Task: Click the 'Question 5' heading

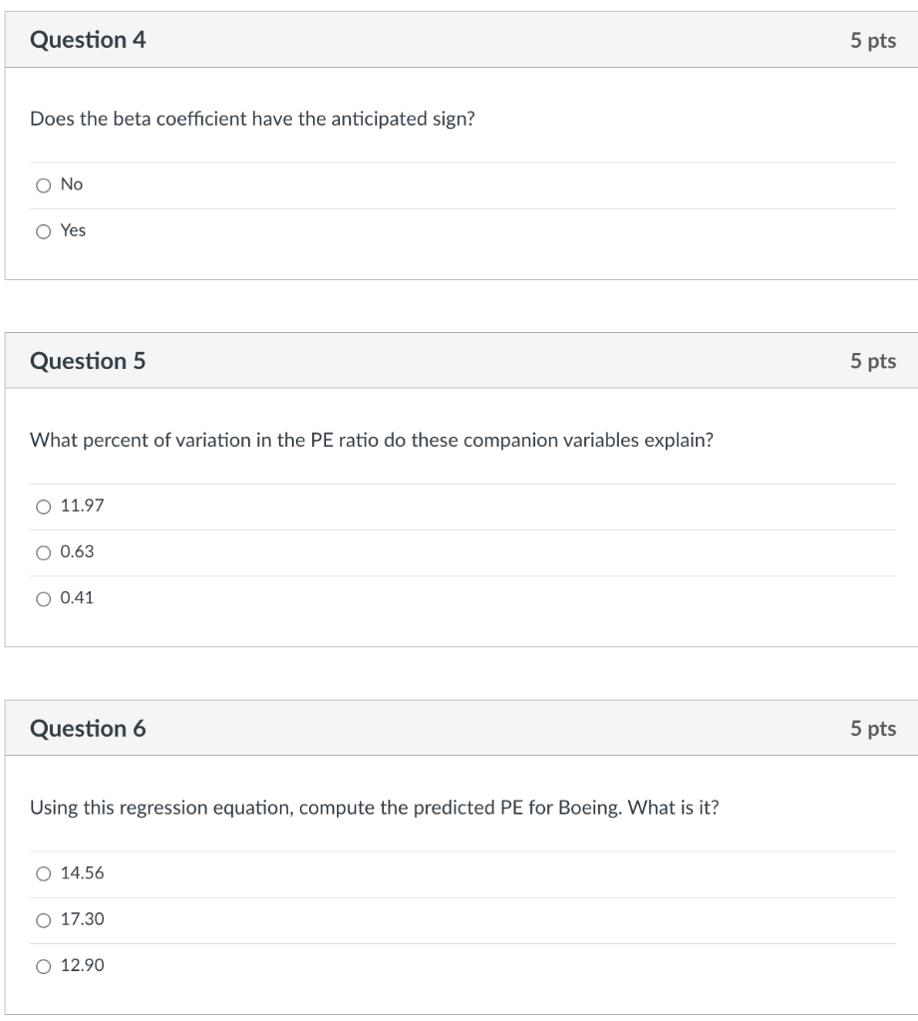Action: (88, 361)
